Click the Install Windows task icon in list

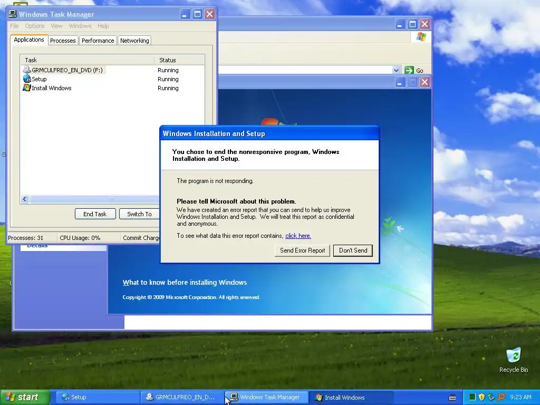[27, 88]
